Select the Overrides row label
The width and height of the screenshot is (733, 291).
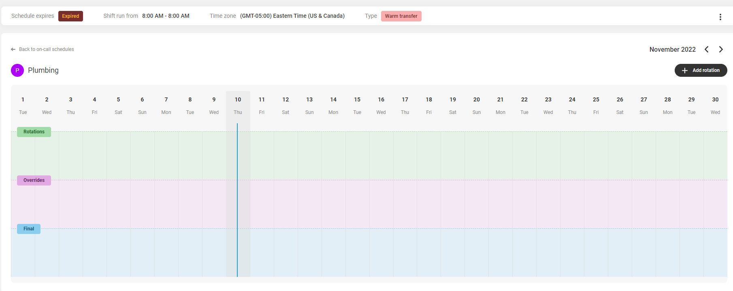point(34,180)
